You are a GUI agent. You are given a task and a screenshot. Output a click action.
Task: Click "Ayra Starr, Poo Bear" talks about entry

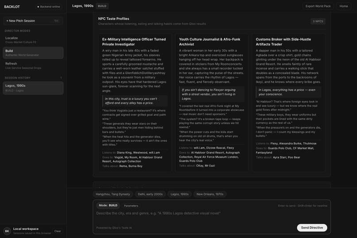coord(287,157)
